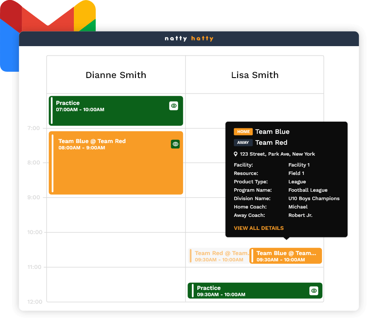This screenshot has height=323, width=371.
Task: Toggle eye icon on Dianne's Team Blue game
Action: pyautogui.click(x=175, y=144)
